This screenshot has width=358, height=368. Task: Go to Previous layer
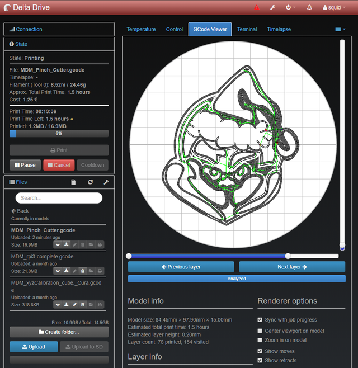coord(181,267)
